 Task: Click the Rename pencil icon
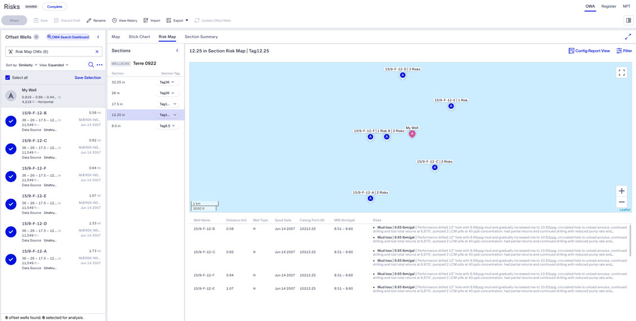pos(89,20)
